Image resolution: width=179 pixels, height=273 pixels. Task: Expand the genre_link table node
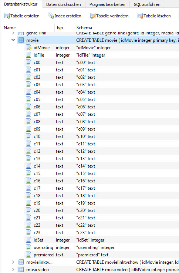[13, 33]
